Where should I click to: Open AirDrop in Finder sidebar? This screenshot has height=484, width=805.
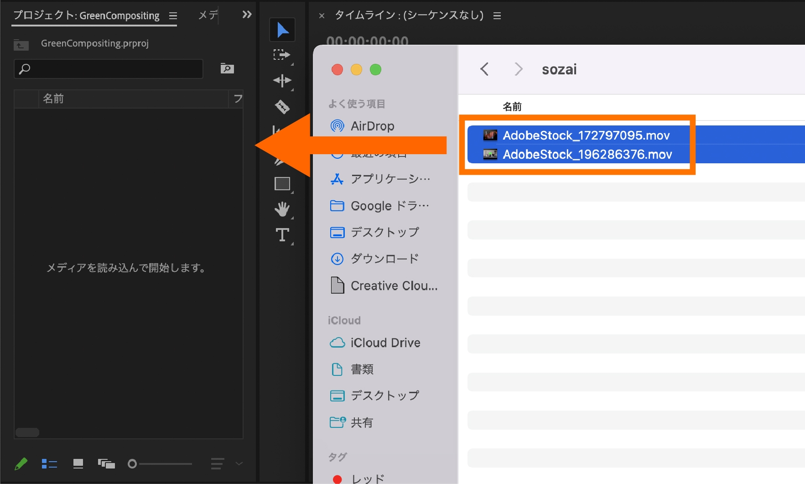[x=362, y=126]
